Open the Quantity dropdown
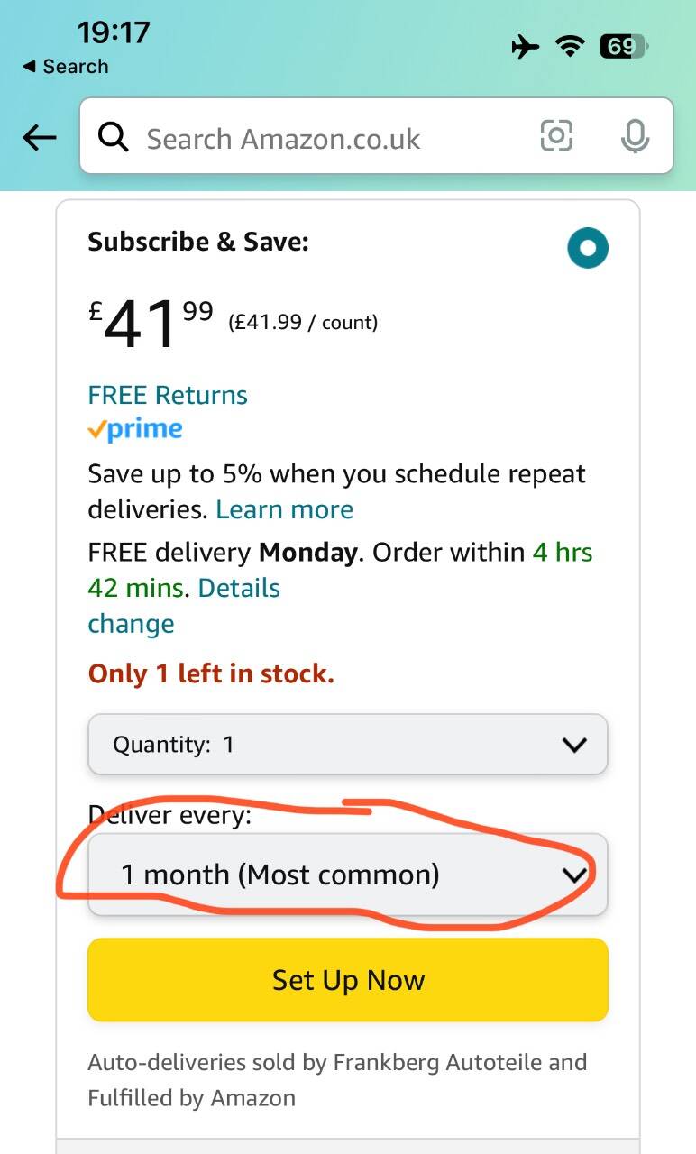The height and width of the screenshot is (1154, 696). pyautogui.click(x=348, y=745)
